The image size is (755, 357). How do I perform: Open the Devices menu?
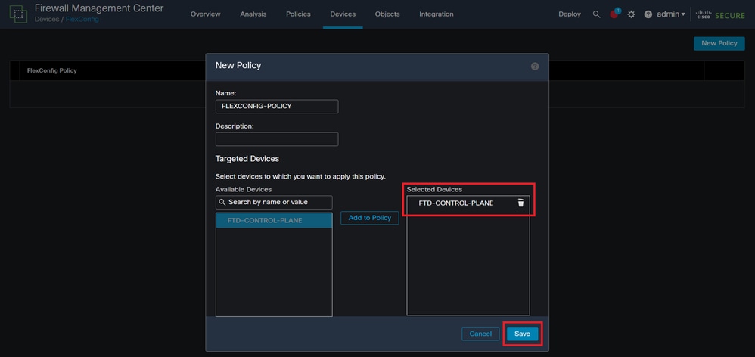[x=343, y=14]
